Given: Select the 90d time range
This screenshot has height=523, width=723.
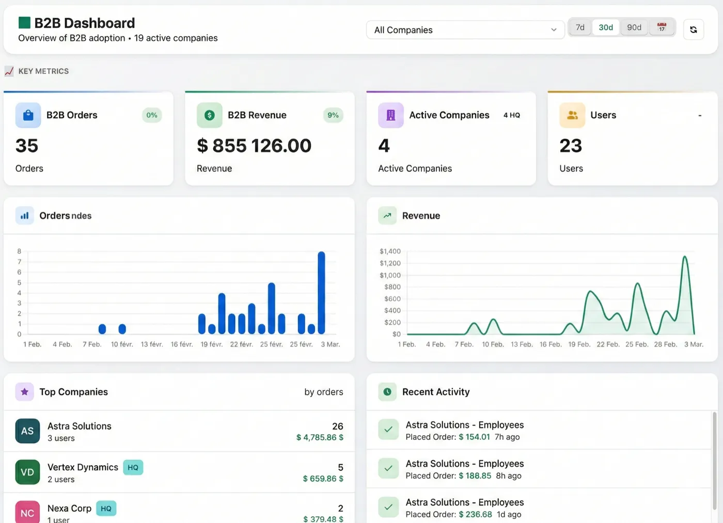Looking at the screenshot, I should coord(634,27).
